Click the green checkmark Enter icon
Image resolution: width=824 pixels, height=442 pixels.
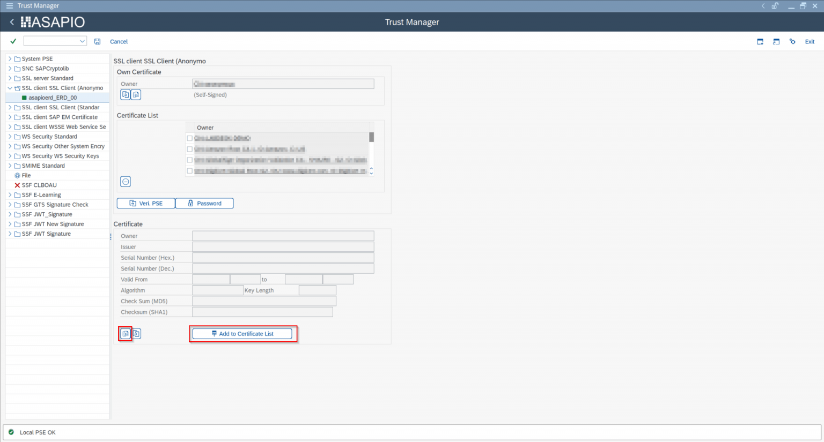(x=13, y=41)
